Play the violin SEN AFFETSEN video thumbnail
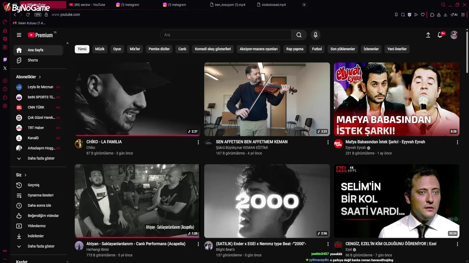 click(x=267, y=99)
